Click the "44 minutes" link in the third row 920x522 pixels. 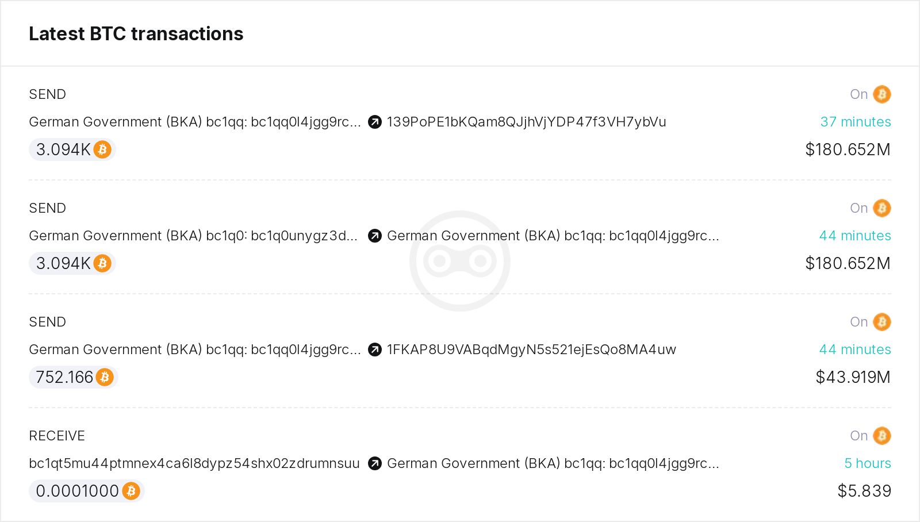[x=856, y=350]
